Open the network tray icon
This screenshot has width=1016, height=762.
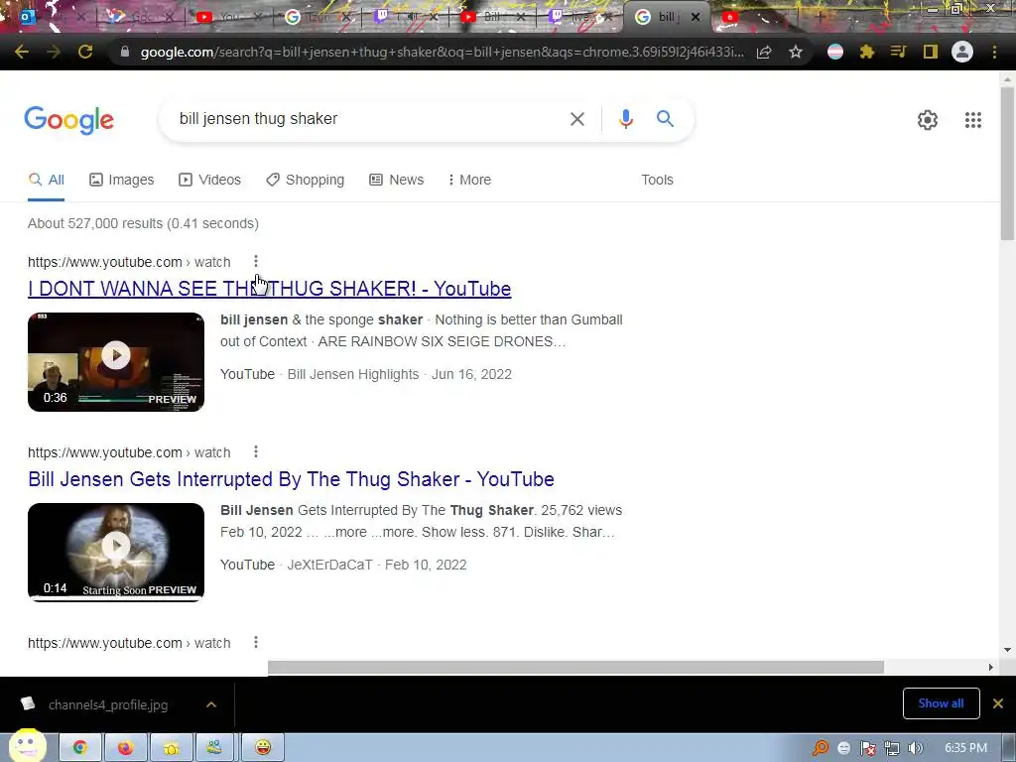892,748
